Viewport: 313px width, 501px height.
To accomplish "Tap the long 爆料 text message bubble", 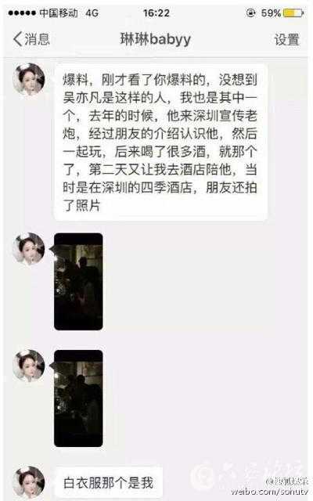I will click(160, 142).
